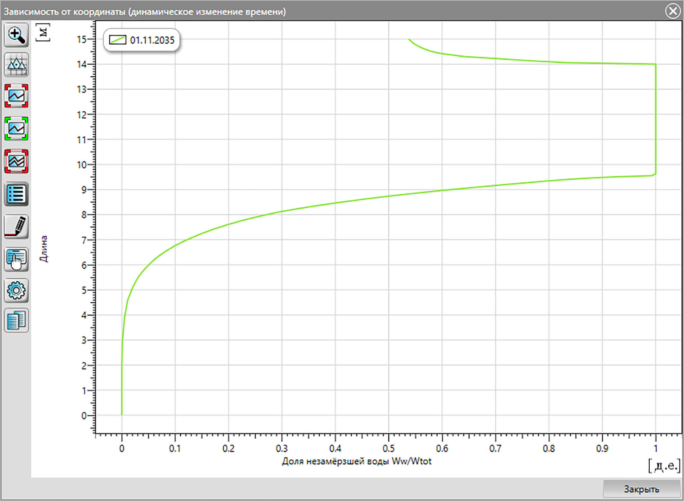Click the grid with triangle markers icon
Screen dimensions: 684x501
point(16,65)
